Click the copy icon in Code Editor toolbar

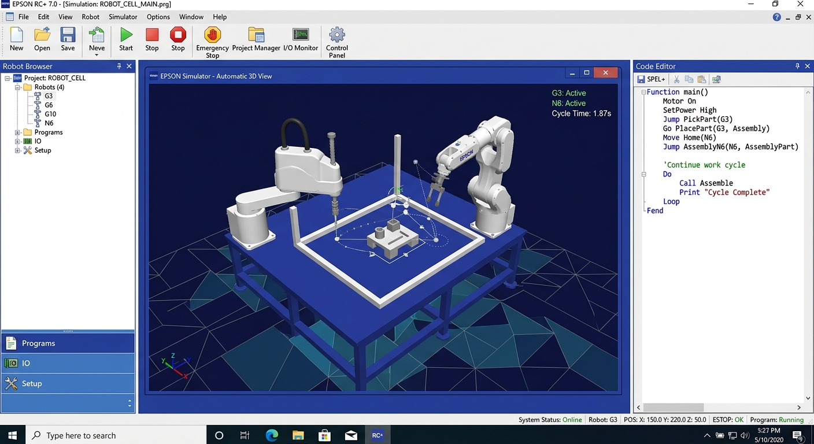(689, 79)
